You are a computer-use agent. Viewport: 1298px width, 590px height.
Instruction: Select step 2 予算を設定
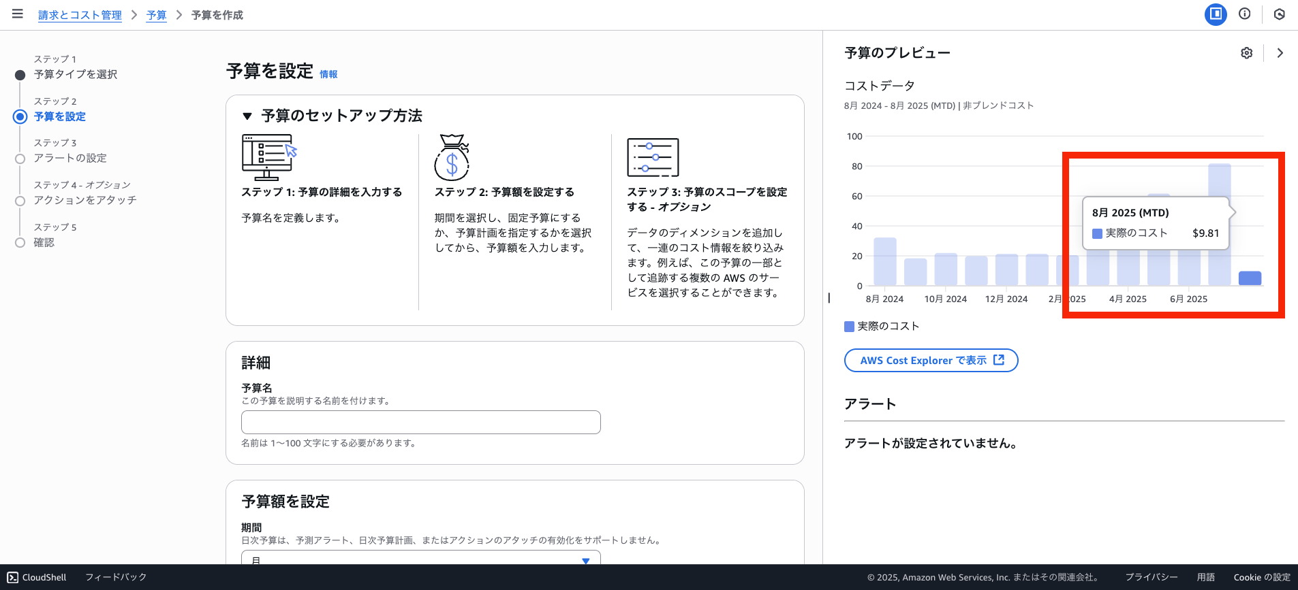coord(60,116)
